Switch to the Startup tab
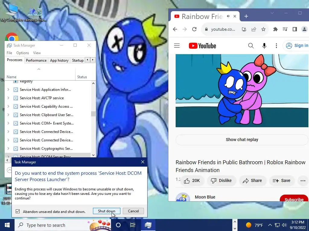Image resolution: width=309 pixels, height=231 pixels. click(78, 60)
